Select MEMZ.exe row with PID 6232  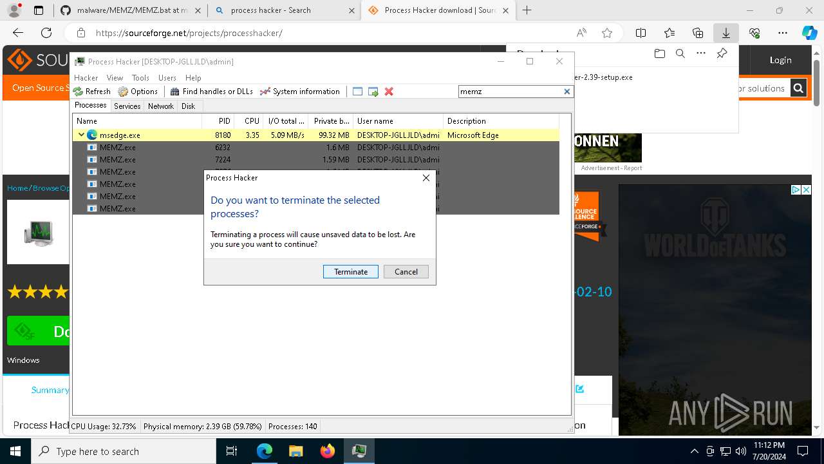[x=315, y=148]
